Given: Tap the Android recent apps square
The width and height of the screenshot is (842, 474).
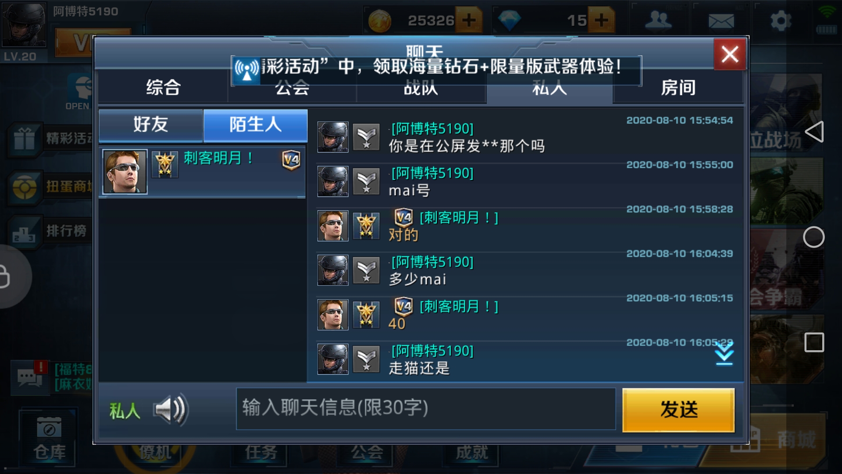Looking at the screenshot, I should [814, 342].
